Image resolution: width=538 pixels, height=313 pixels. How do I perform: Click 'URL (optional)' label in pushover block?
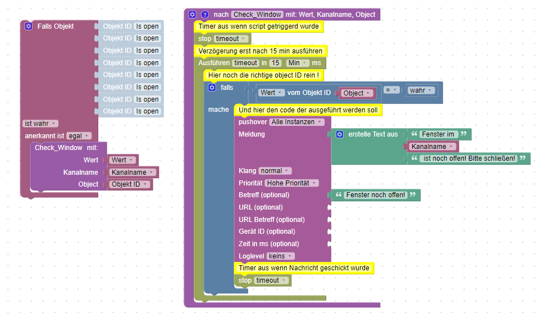click(261, 207)
